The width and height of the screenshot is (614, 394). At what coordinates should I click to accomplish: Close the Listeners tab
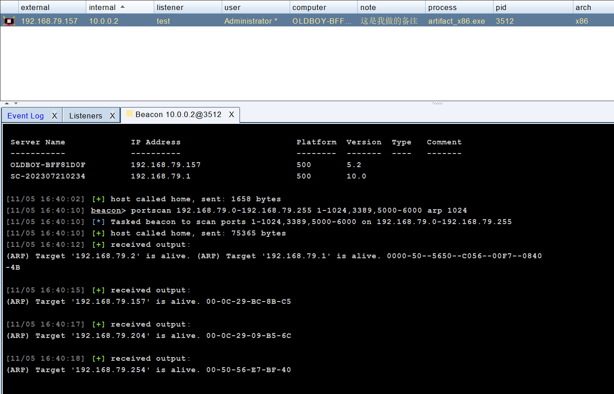[112, 116]
